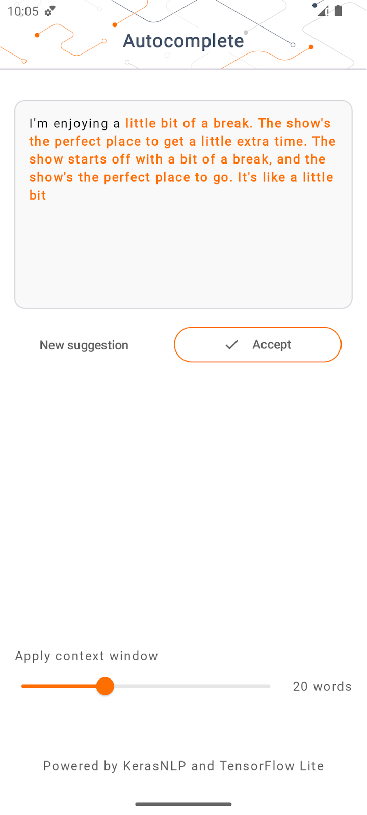The image size is (367, 815).
Task: Click the 20 words label
Action: tap(322, 686)
